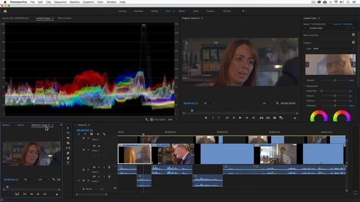Screen dimensions: 360x202
Task: Open Lumetri Scopes bit depth dropdown
Action: click(x=173, y=120)
